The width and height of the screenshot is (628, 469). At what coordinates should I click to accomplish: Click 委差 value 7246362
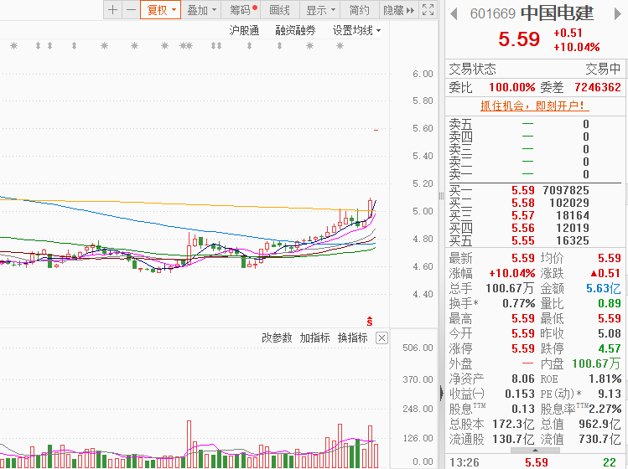point(598,87)
